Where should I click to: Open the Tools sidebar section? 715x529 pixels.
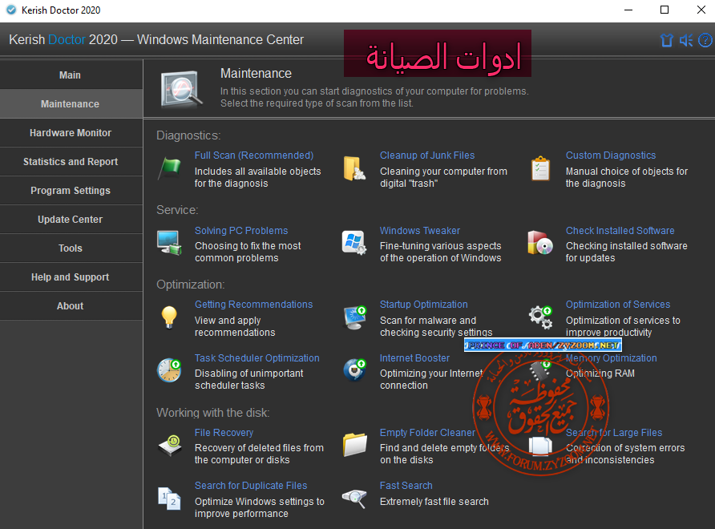coord(71,248)
